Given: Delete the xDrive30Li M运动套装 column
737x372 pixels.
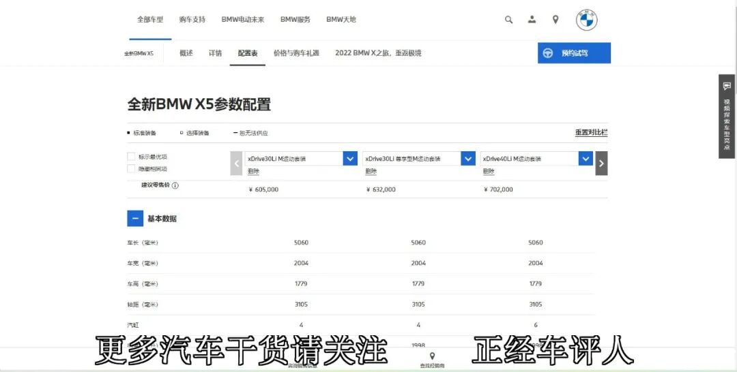Looking at the screenshot, I should [253, 171].
